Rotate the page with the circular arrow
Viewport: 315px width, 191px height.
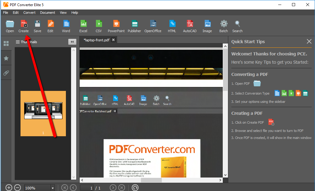135,188
